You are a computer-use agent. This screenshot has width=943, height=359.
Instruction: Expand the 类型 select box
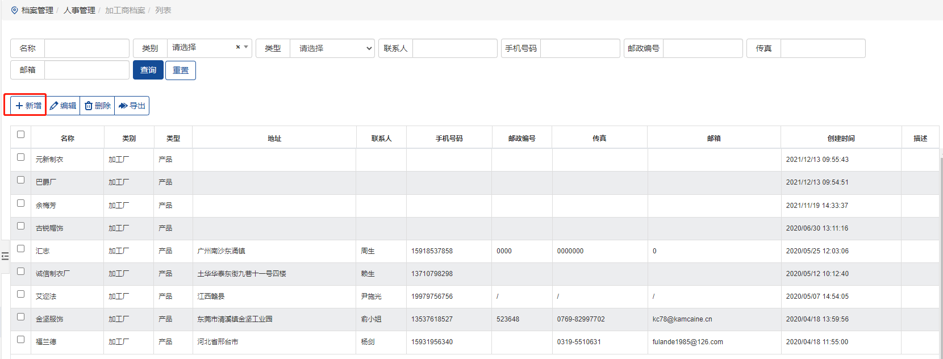point(332,48)
